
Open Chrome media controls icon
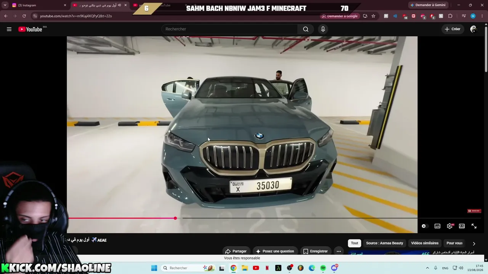(464, 16)
